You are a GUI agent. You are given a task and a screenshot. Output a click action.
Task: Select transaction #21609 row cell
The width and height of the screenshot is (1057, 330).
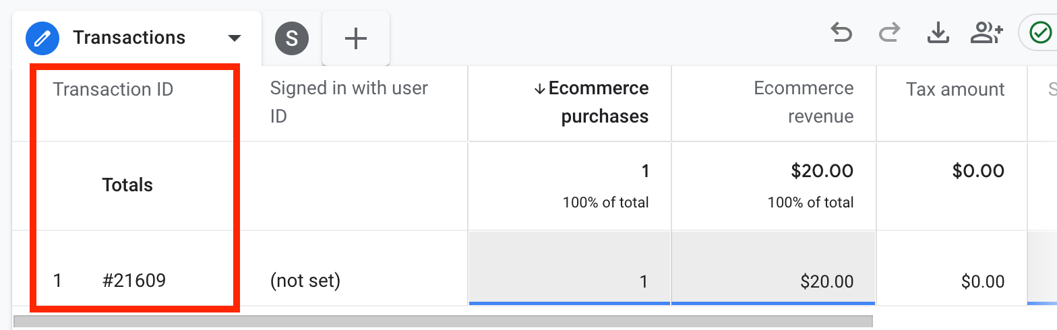pos(134,281)
